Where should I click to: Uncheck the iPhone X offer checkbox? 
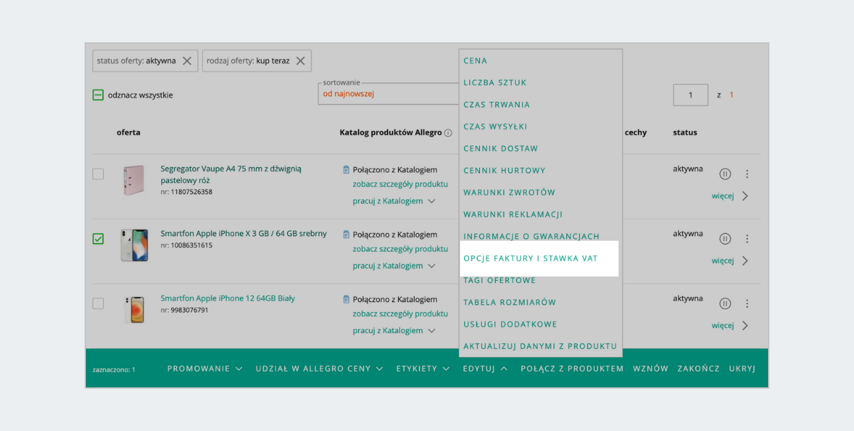tap(98, 239)
